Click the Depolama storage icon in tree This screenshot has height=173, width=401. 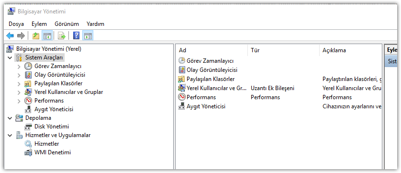19,118
